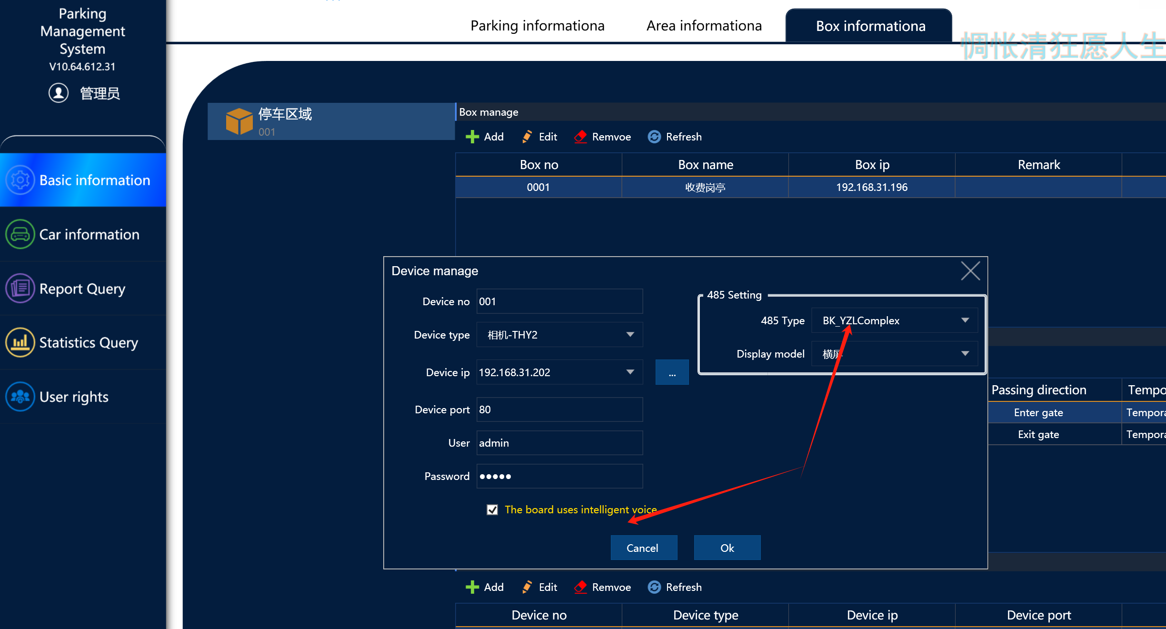
Task: Open the 485 Type dropdown
Action: [x=965, y=320]
